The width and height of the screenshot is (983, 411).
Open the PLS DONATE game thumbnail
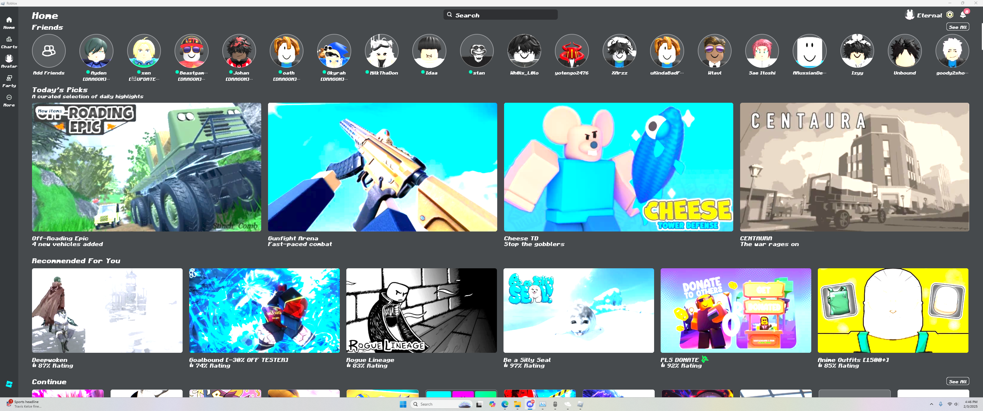pyautogui.click(x=736, y=310)
